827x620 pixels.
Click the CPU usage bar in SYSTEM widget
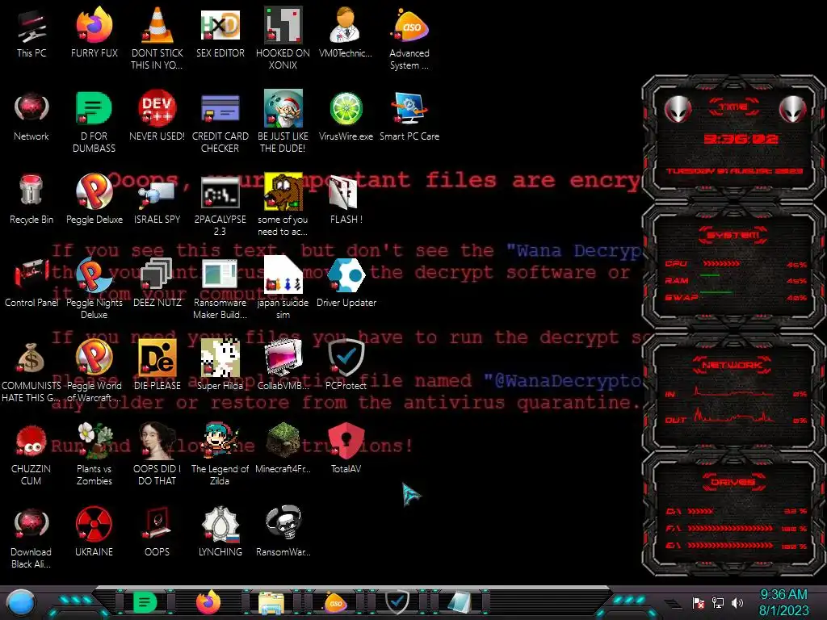coord(721,263)
